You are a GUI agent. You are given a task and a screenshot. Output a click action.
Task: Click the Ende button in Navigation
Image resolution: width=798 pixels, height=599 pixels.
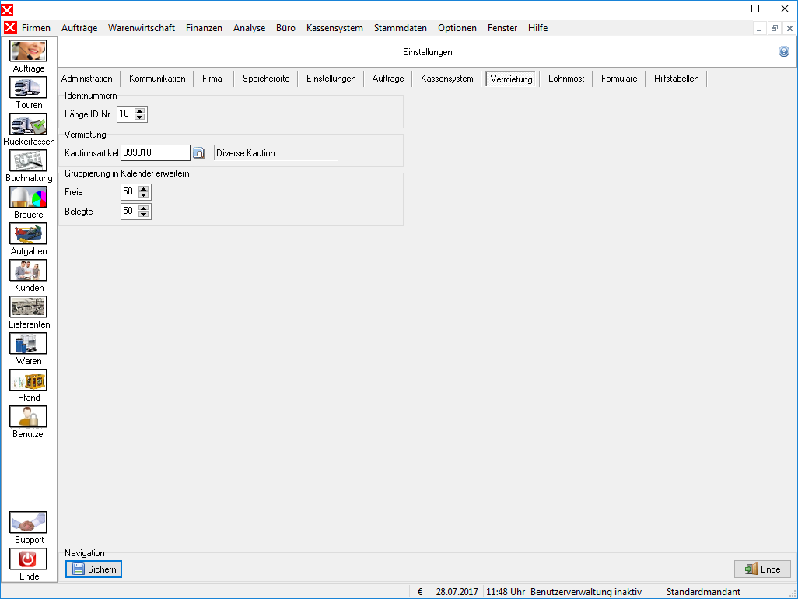[x=762, y=569]
